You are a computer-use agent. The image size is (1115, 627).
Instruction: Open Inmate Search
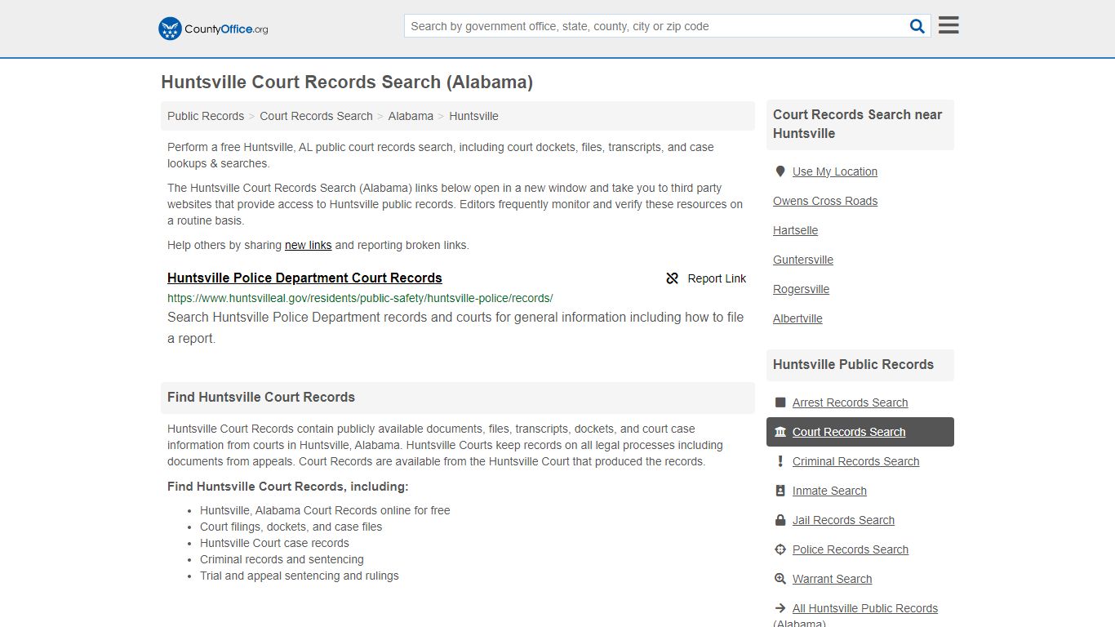(x=829, y=491)
